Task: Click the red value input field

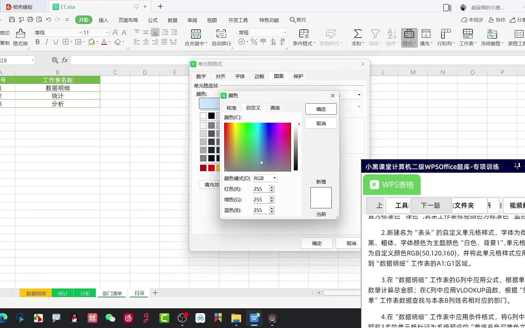Action: (260, 189)
